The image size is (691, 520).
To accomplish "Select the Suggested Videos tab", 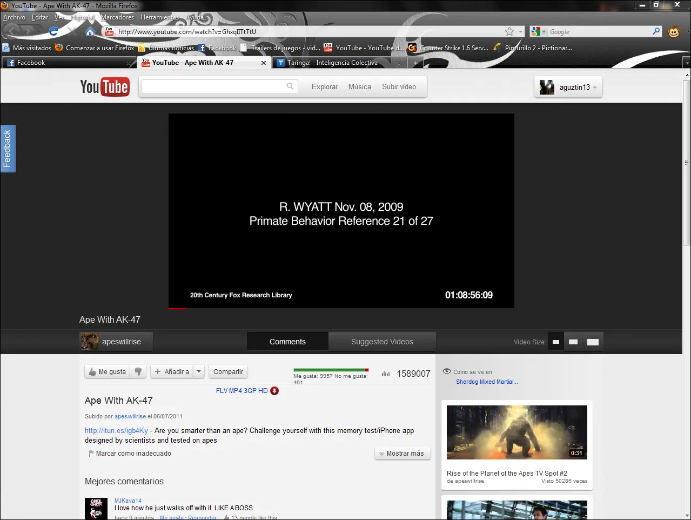I will [x=382, y=342].
